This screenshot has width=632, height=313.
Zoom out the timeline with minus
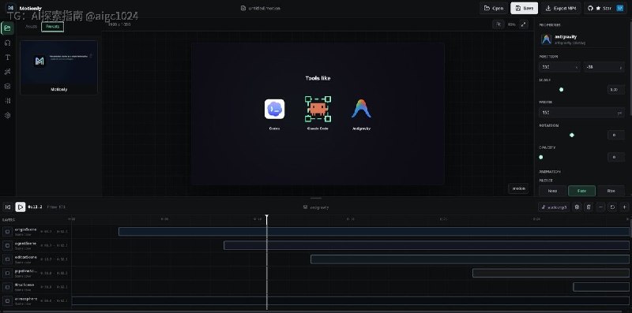click(600, 207)
